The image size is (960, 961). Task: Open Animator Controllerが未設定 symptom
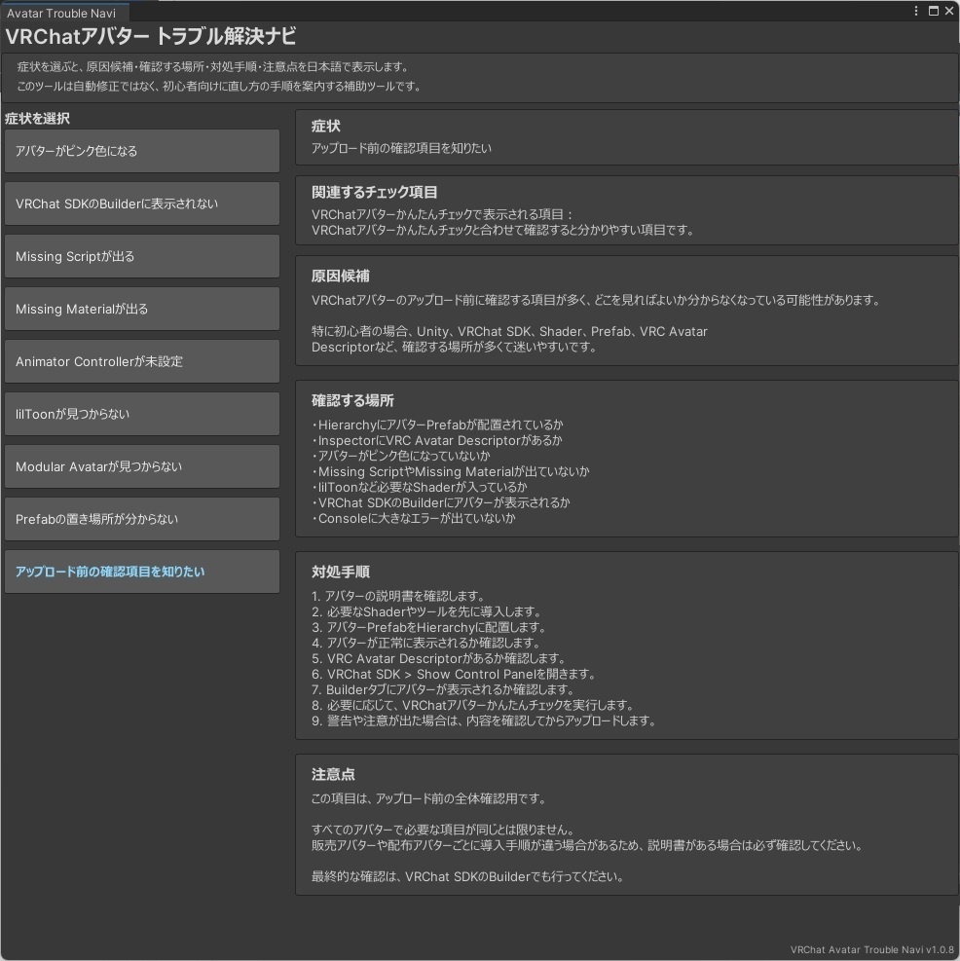pyautogui.click(x=141, y=361)
